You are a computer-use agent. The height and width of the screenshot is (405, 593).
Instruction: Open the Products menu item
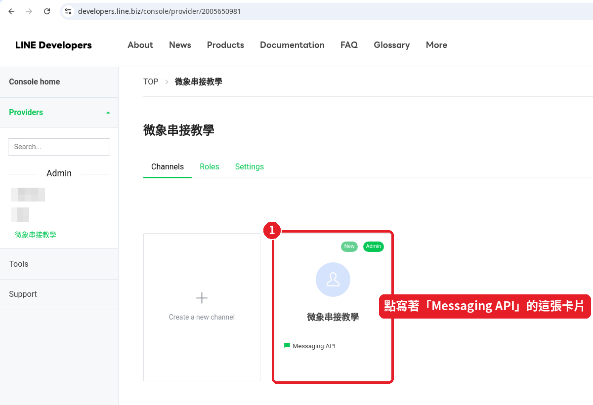(x=225, y=45)
